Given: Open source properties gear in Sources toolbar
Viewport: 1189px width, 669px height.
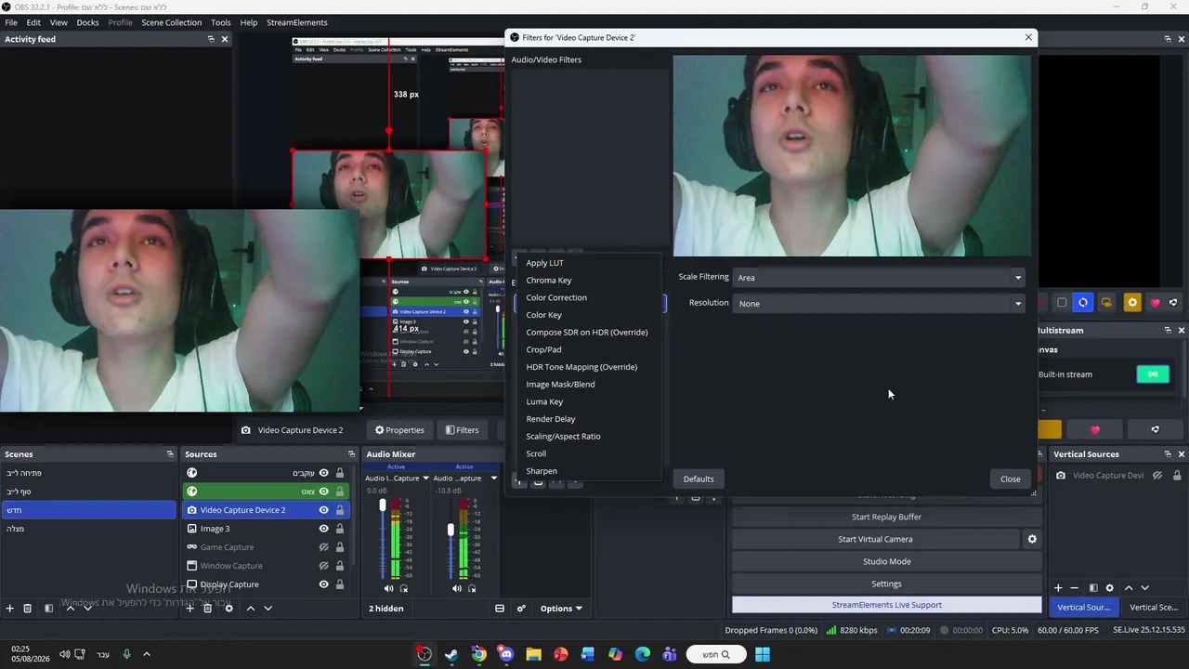Looking at the screenshot, I should 229,609.
